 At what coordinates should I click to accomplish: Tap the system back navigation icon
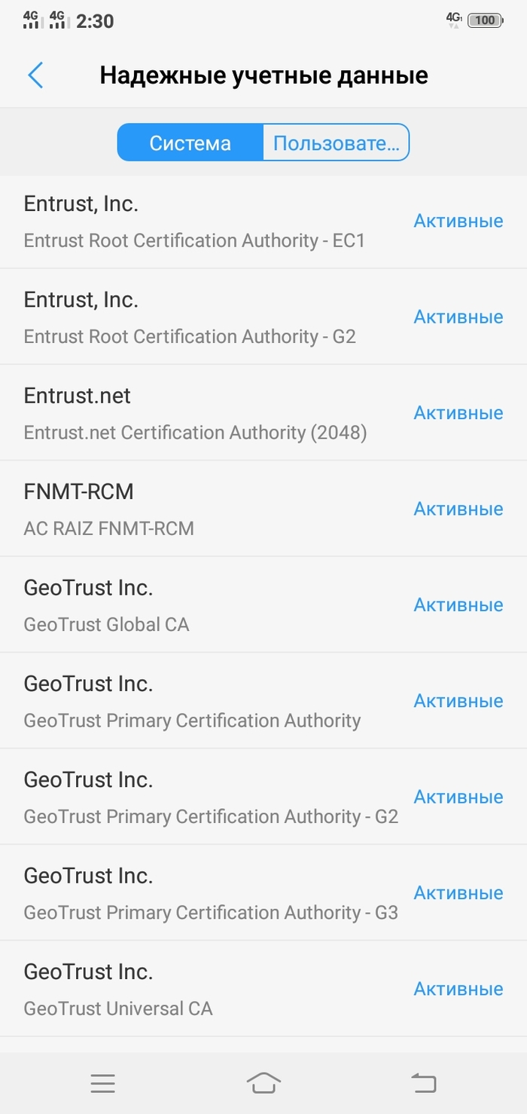(424, 1083)
